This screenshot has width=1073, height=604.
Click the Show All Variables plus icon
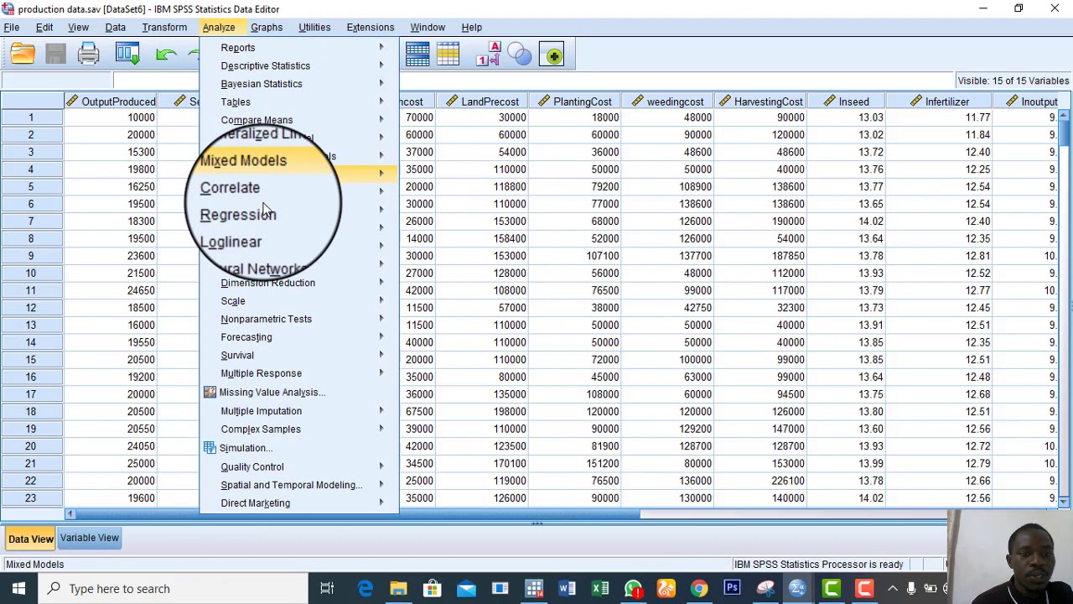[x=552, y=55]
